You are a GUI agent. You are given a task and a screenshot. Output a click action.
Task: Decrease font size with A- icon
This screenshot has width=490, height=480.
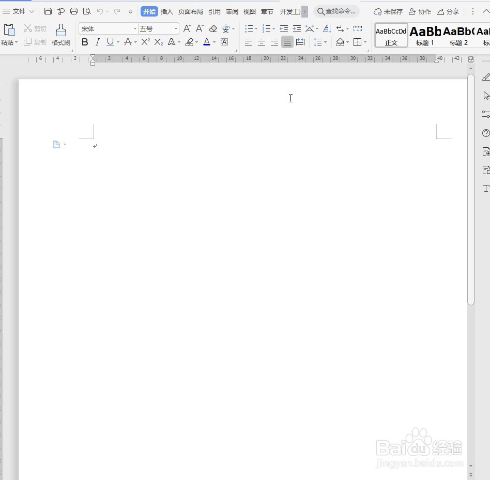click(200, 29)
